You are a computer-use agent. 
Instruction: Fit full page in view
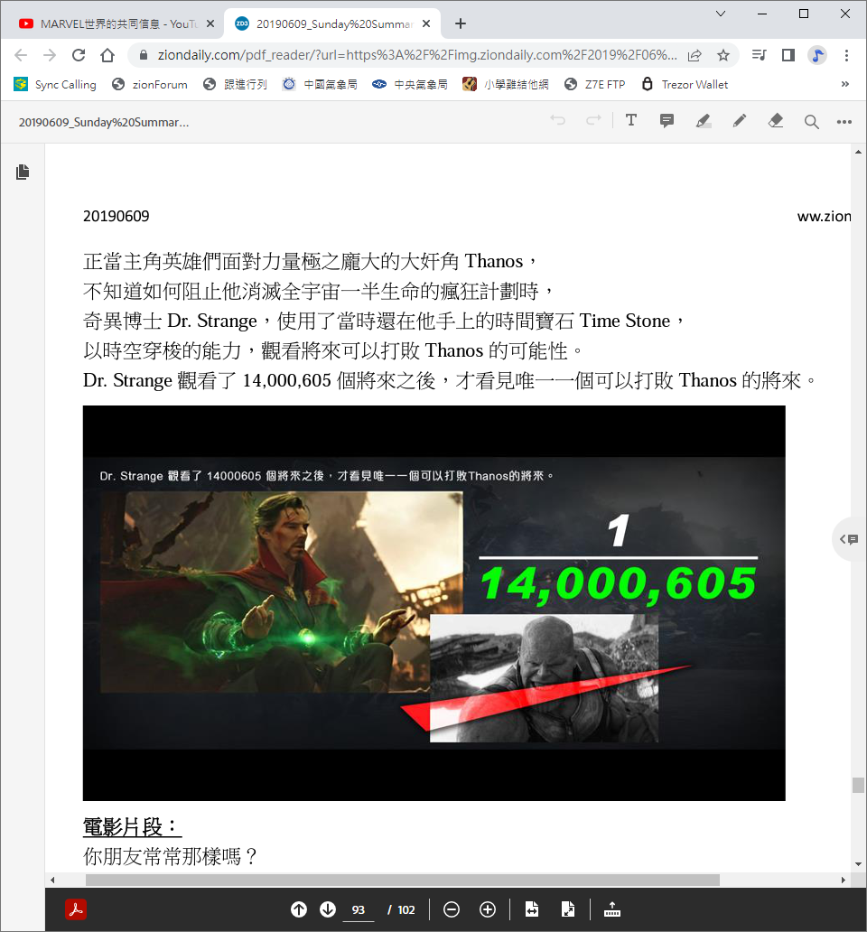(567, 909)
